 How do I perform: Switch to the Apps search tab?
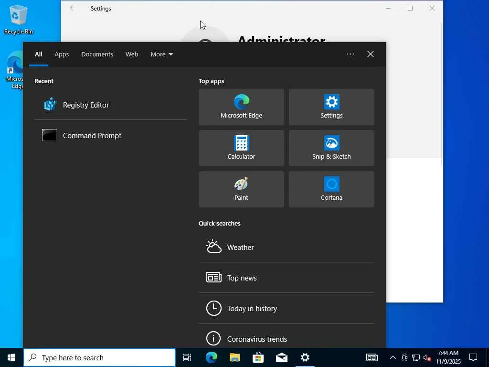click(x=62, y=54)
